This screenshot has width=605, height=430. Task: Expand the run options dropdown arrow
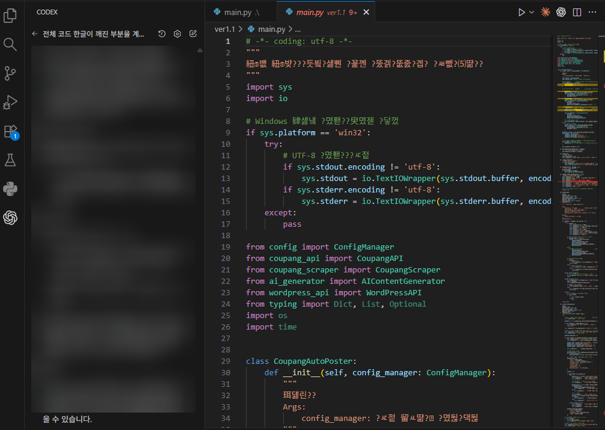pos(531,13)
